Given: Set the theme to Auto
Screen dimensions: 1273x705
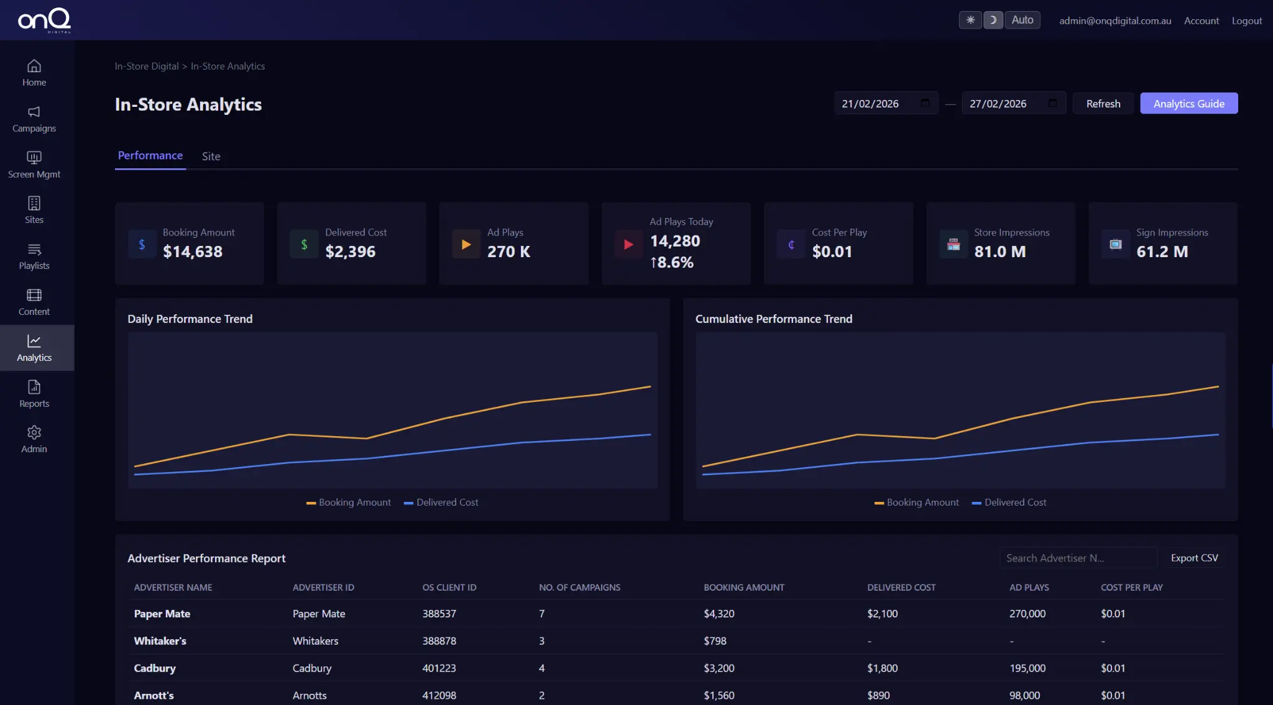Looking at the screenshot, I should [1022, 20].
